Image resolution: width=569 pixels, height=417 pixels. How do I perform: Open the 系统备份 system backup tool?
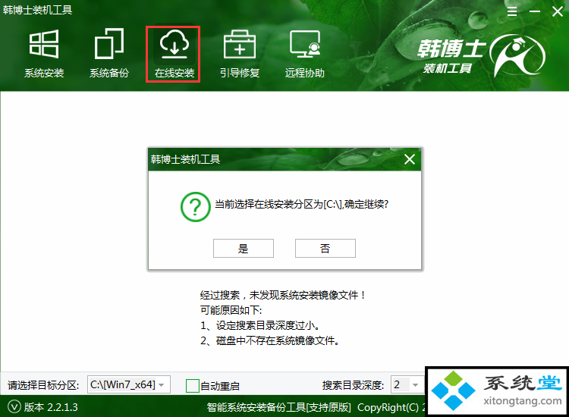point(109,54)
